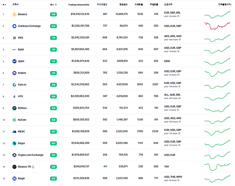Click the BingX logo icon
The width and height of the screenshot is (235, 186).
click(x=14, y=179)
